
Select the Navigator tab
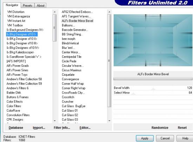click(x=12, y=5)
